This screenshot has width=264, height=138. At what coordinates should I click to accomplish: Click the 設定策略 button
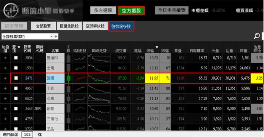[14, 26]
